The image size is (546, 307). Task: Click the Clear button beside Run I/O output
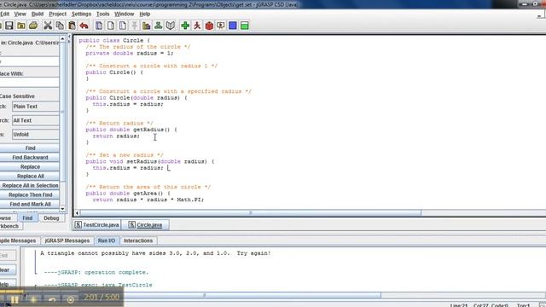click(x=8, y=269)
